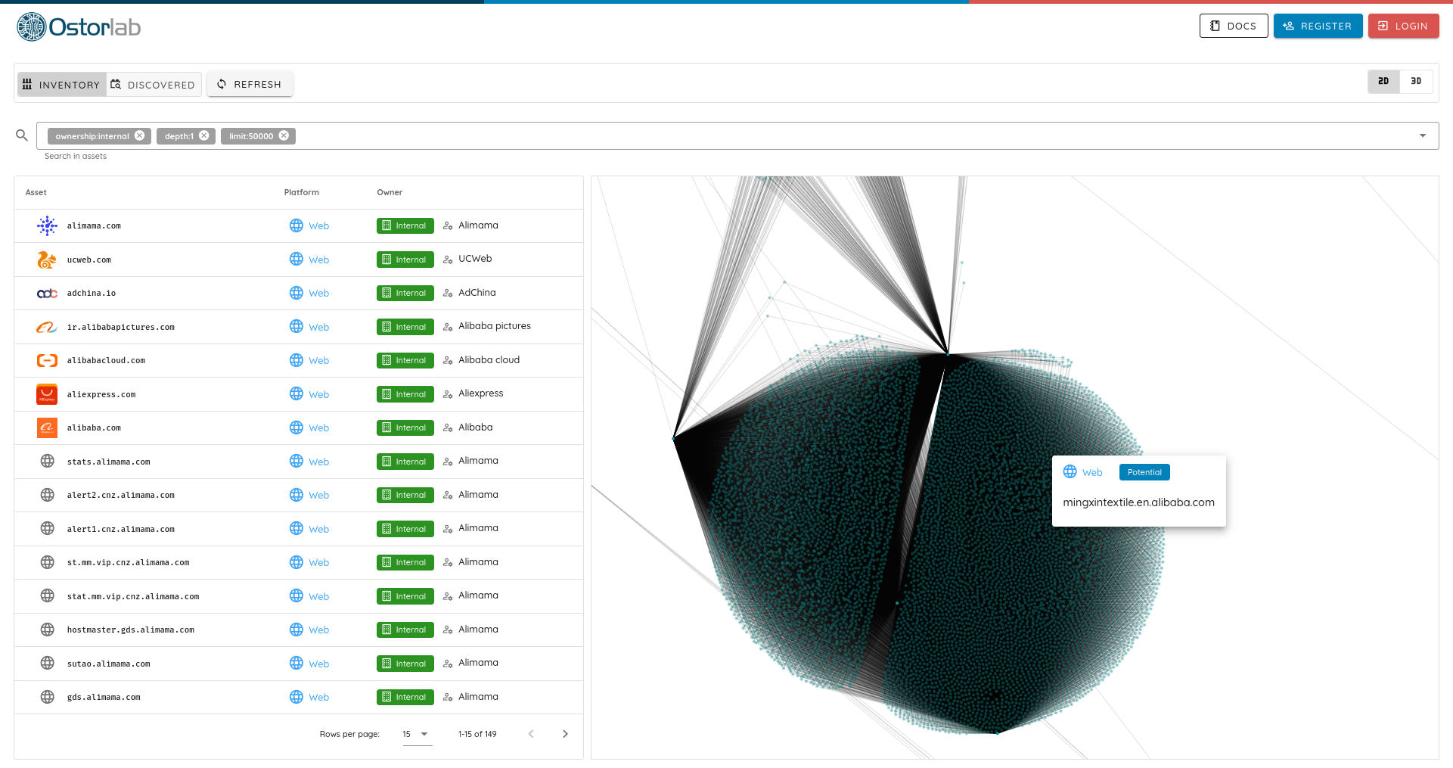Click the aliexpress.com asset icon
This screenshot has height=768, width=1453.
tap(47, 394)
